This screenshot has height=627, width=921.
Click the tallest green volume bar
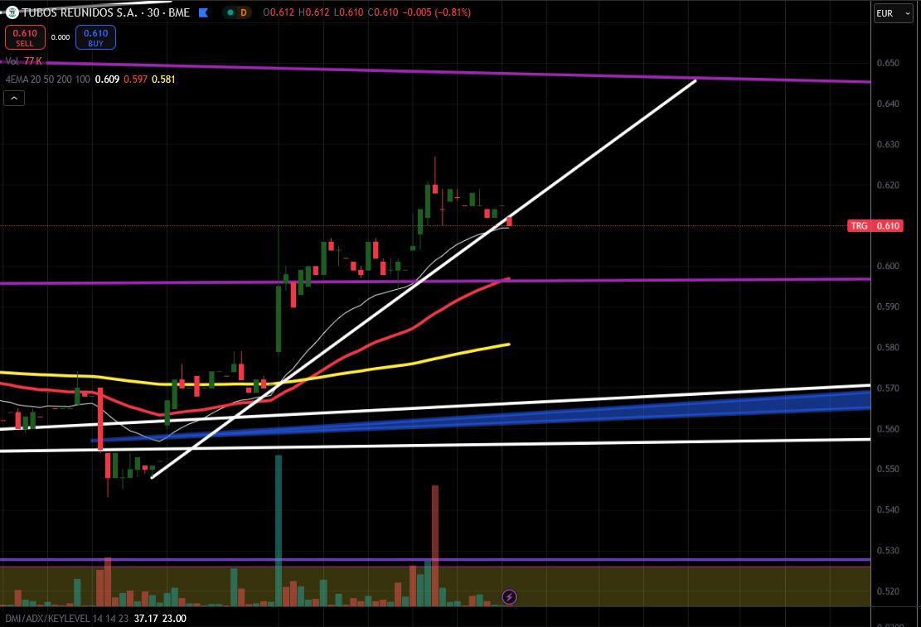[x=279, y=531]
